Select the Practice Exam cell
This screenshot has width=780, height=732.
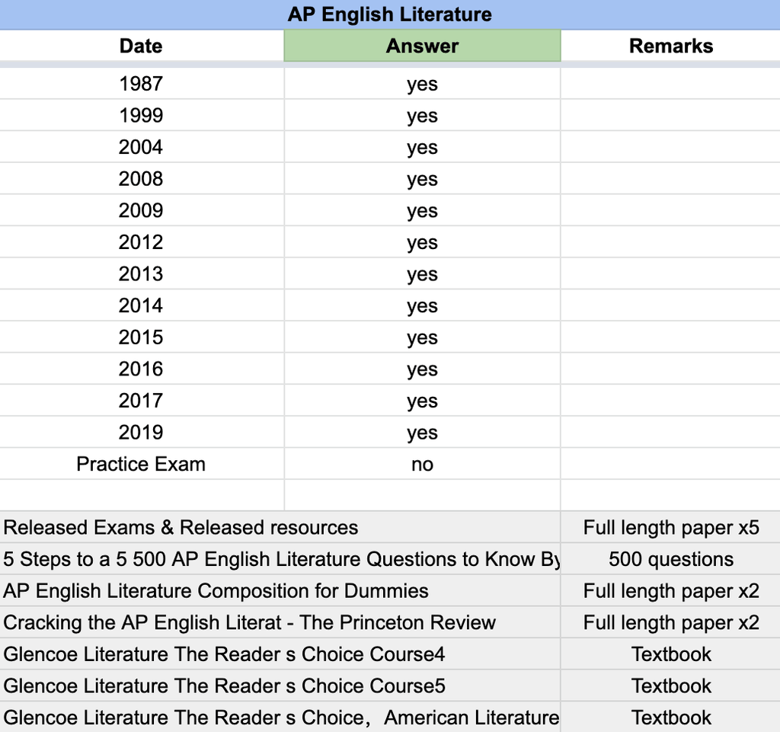click(141, 464)
